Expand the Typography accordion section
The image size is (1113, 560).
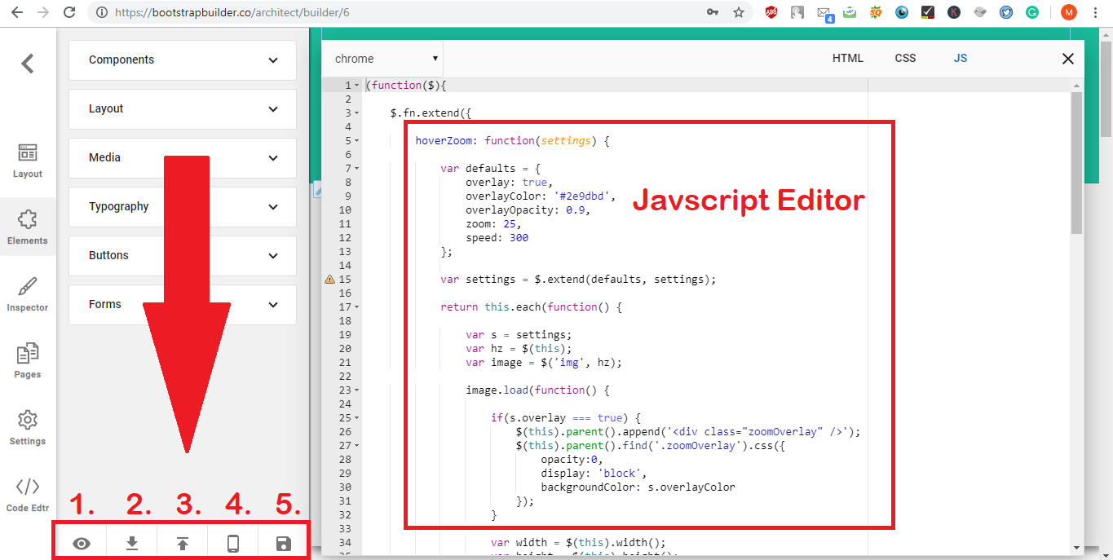183,206
